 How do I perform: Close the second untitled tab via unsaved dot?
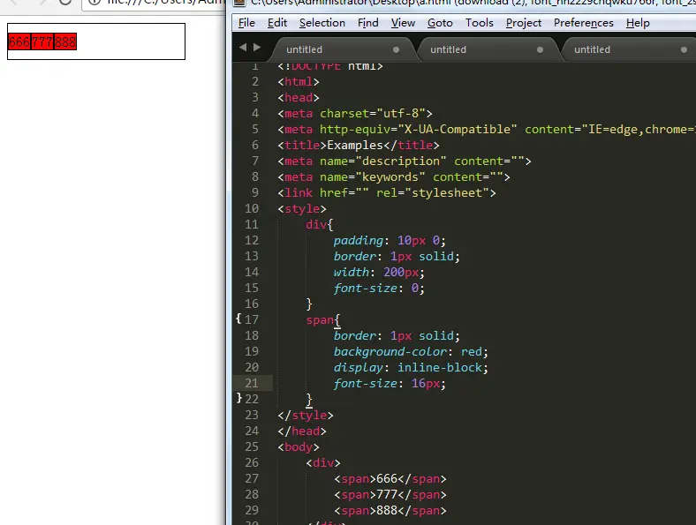pyautogui.click(x=540, y=49)
